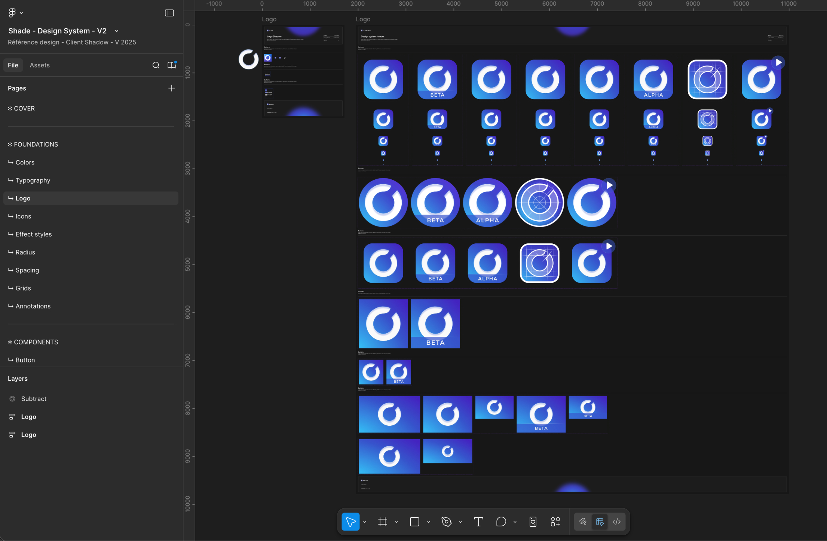The width and height of the screenshot is (827, 541).
Task: Open the libraries book icon
Action: [x=172, y=65]
